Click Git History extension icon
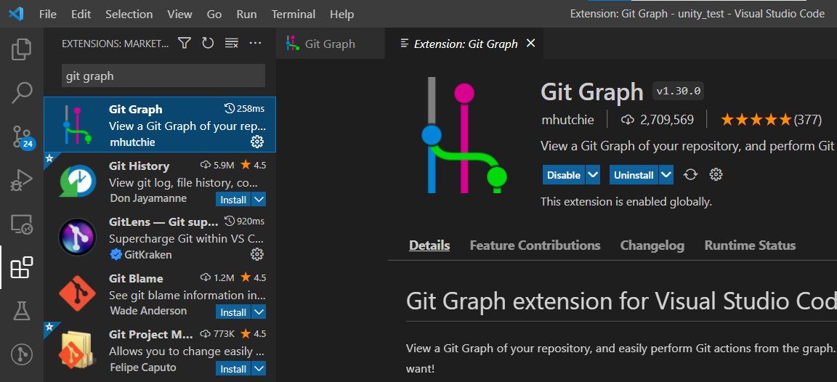 [78, 182]
